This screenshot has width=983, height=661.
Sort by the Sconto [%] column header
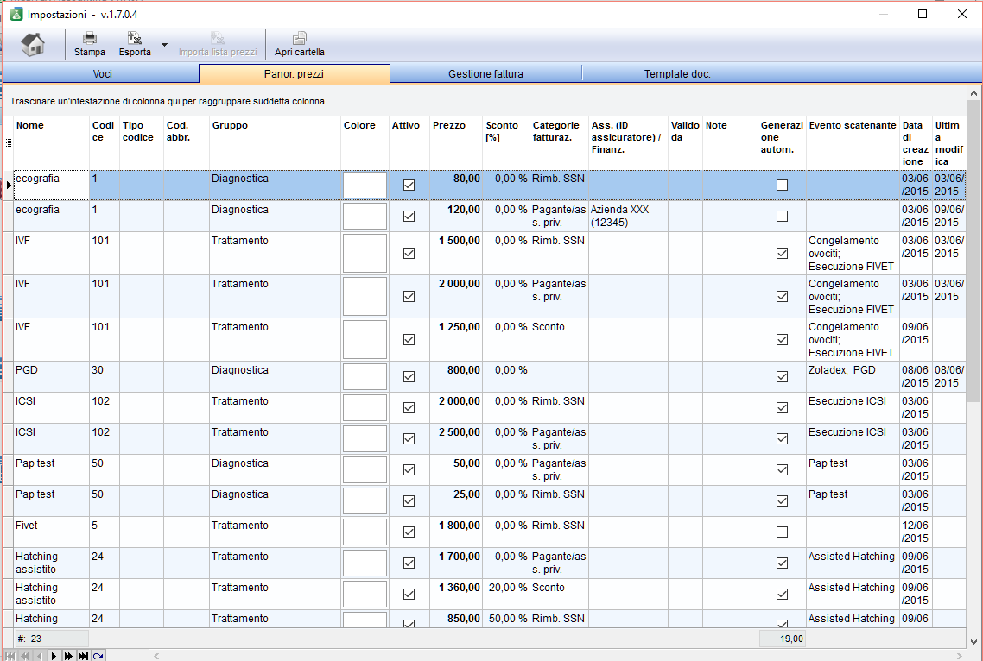coord(506,143)
